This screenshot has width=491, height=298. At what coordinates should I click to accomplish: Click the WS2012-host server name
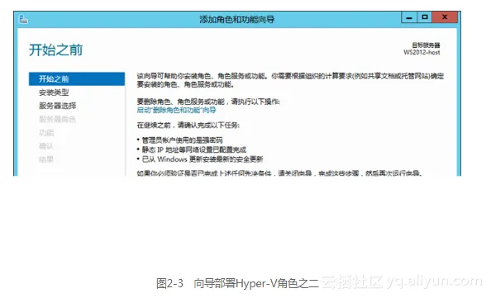click(x=422, y=53)
